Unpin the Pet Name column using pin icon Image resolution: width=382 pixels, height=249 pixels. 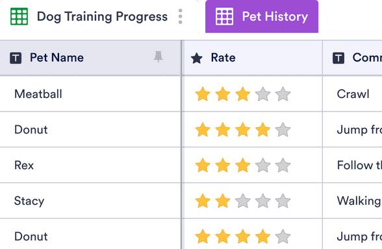coord(158,57)
